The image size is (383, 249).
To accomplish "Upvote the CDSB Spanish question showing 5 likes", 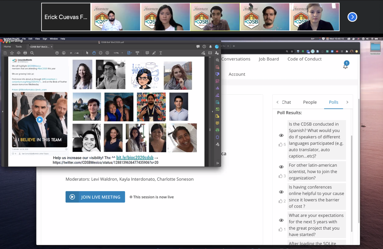I will coord(281,145).
